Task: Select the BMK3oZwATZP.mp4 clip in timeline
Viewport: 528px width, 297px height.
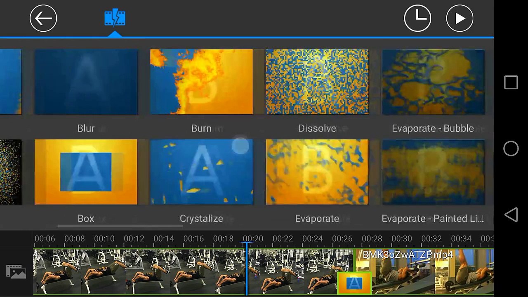Action: 424,272
